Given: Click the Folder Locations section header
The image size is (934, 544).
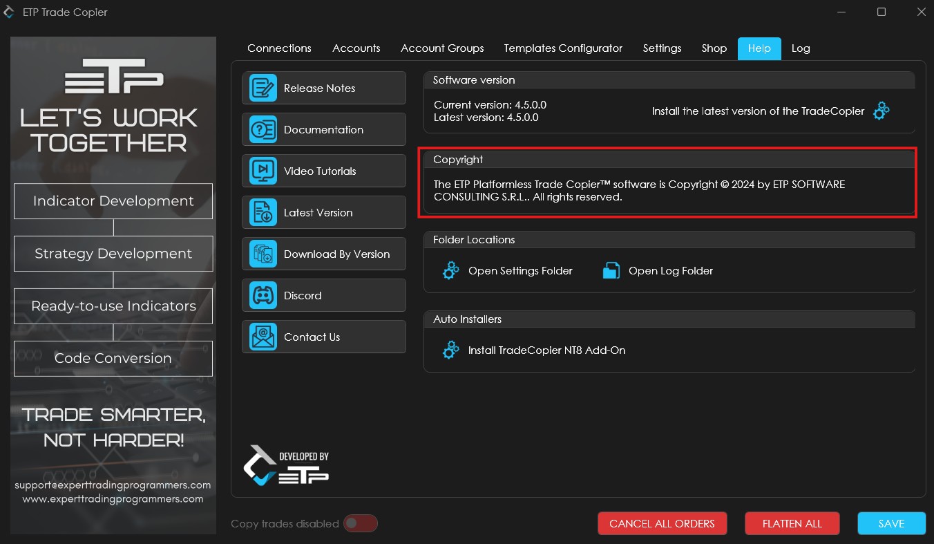Looking at the screenshot, I should [x=669, y=240].
